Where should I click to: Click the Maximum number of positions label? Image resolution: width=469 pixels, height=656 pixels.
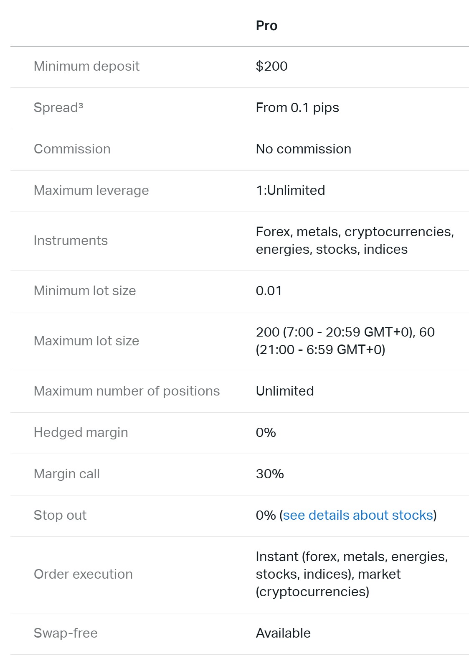(x=127, y=391)
